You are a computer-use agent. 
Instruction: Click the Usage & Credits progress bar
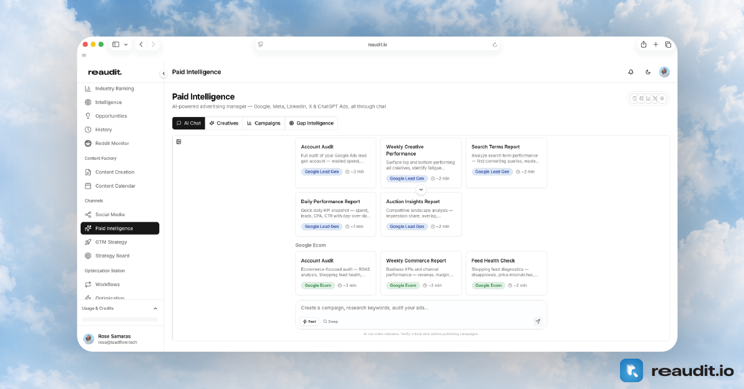click(120, 320)
